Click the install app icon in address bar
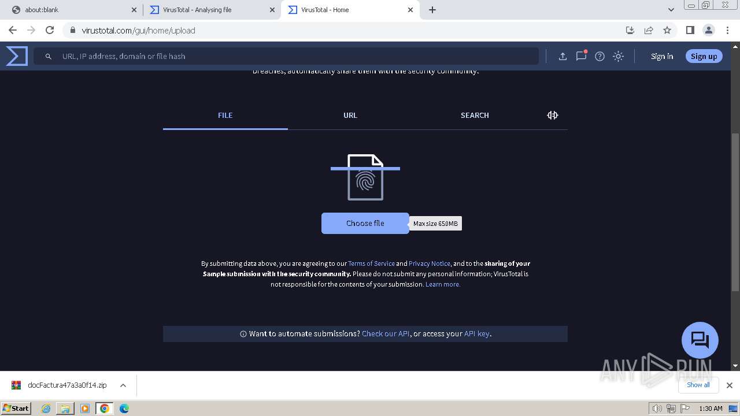This screenshot has width=740, height=416. coord(630,30)
